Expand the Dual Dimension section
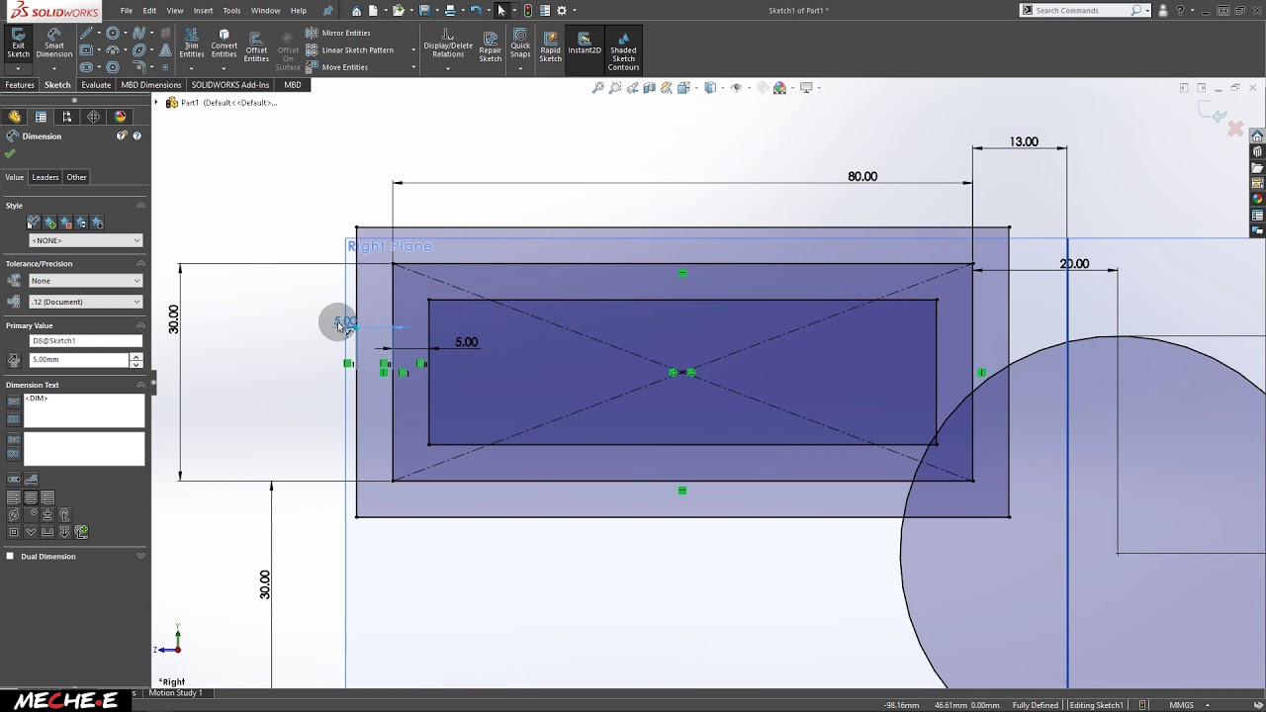This screenshot has width=1266, height=712. click(x=140, y=556)
